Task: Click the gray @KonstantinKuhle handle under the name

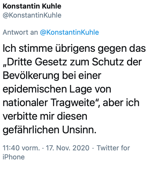Action: coord(32,15)
